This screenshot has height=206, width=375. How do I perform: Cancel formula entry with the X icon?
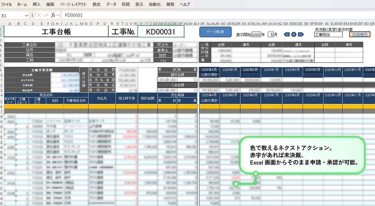(x=39, y=15)
